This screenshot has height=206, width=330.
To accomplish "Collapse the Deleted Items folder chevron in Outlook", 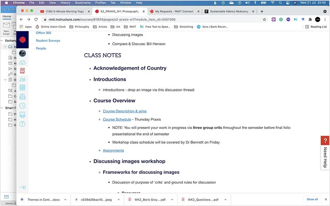I will coord(5,80).
